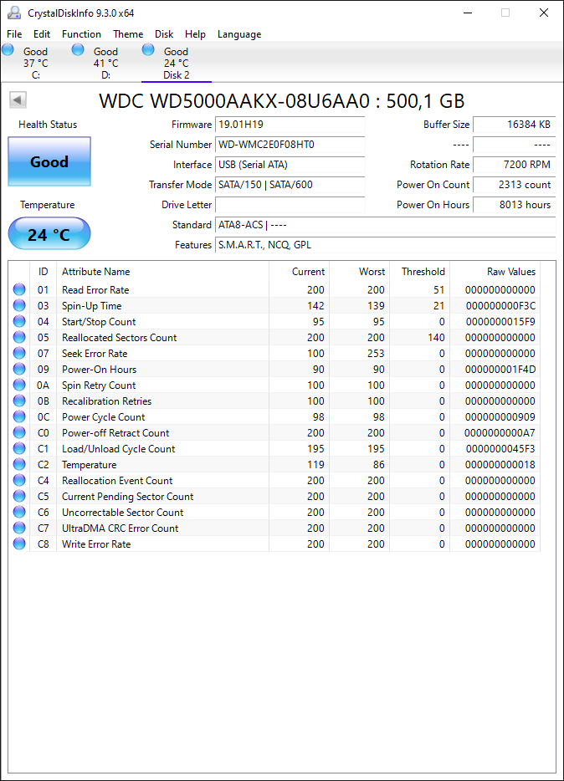This screenshot has height=781, width=564.
Task: Select the Power-On Hours attribute row
Action: tap(274, 369)
